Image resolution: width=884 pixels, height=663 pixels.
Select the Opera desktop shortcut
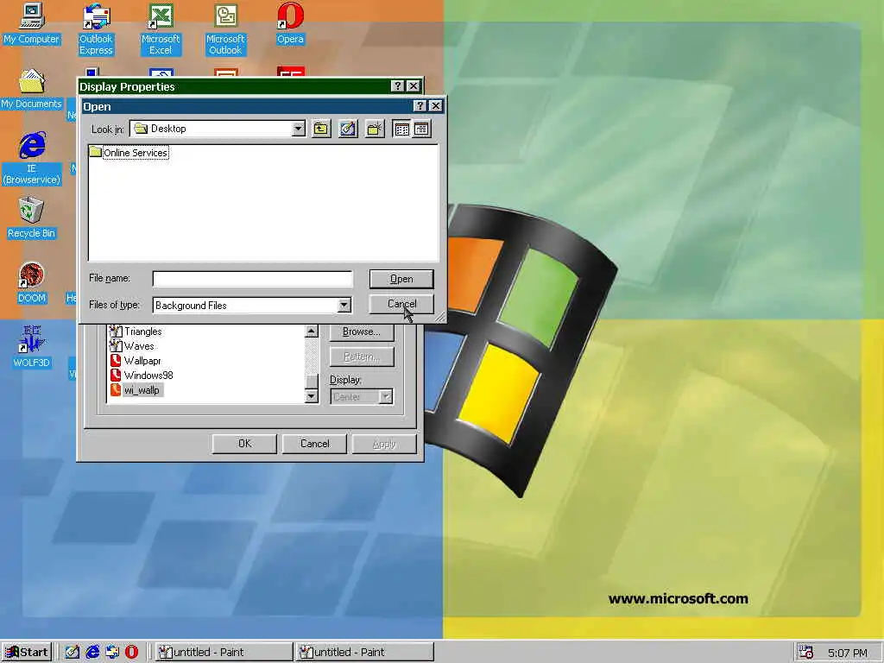(290, 23)
